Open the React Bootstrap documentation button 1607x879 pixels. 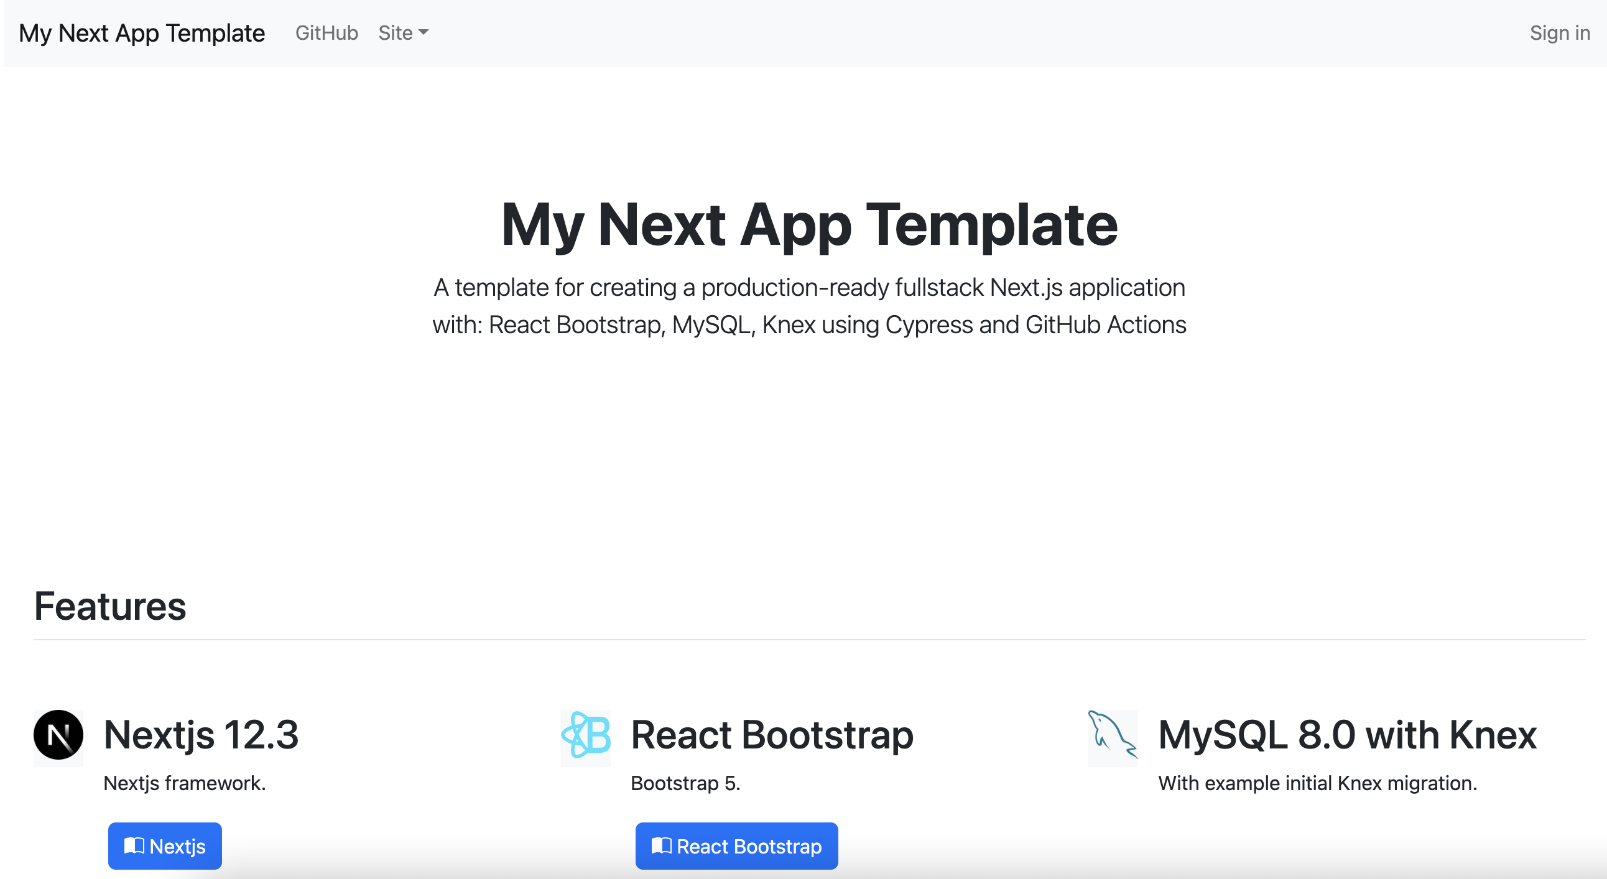(737, 846)
